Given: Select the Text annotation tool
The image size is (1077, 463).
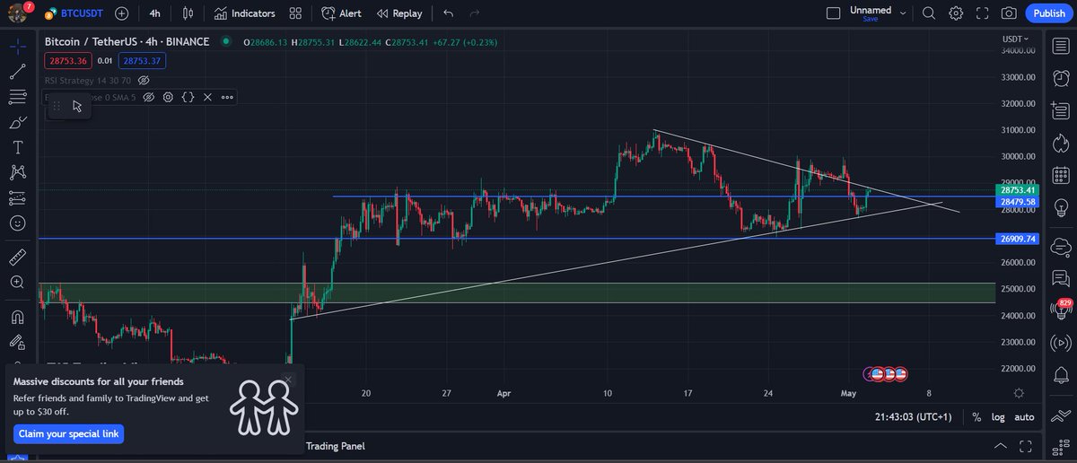Looking at the screenshot, I should pos(17,147).
